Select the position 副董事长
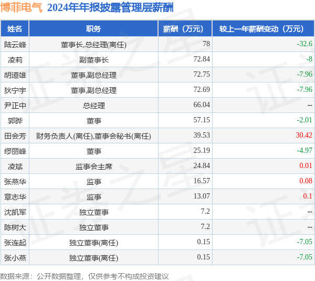 93,60
